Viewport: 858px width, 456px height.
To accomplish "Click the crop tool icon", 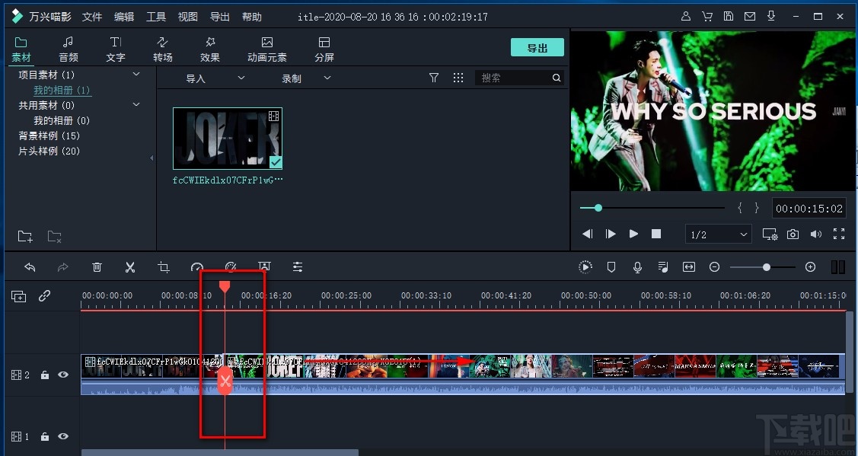I will point(164,267).
